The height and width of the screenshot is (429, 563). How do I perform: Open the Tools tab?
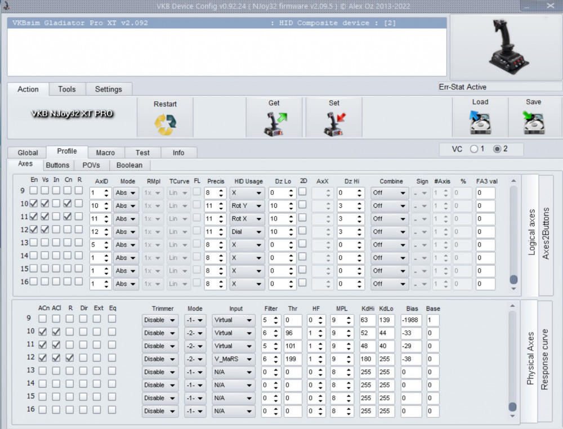67,89
